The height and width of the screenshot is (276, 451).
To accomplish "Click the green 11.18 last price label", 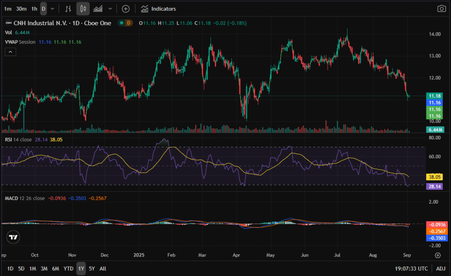I will pyautogui.click(x=435, y=96).
